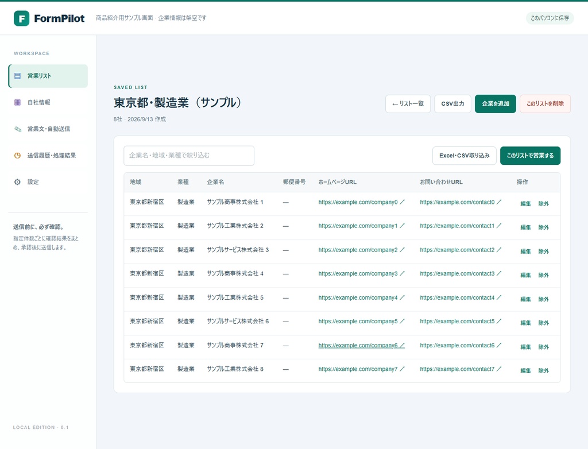This screenshot has width=588, height=449.
Task: Click the ホームページURL column header
Action: pyautogui.click(x=338, y=182)
